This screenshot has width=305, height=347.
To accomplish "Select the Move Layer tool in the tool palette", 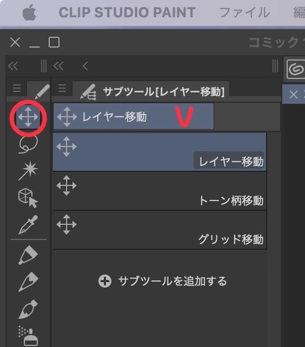I will (x=28, y=117).
